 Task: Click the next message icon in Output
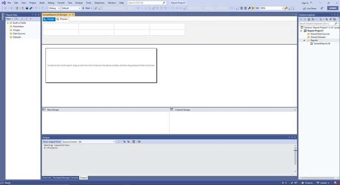128,142
